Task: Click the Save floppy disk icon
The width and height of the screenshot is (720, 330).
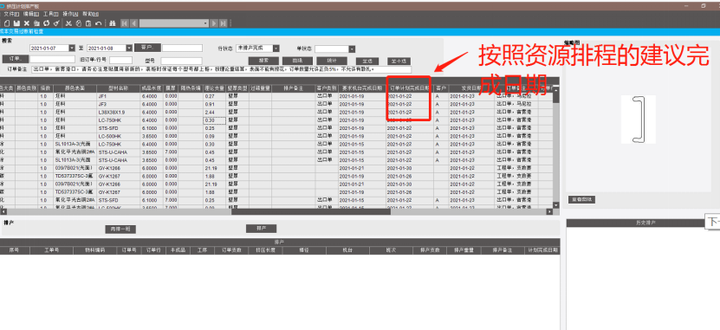Action: coord(16,23)
